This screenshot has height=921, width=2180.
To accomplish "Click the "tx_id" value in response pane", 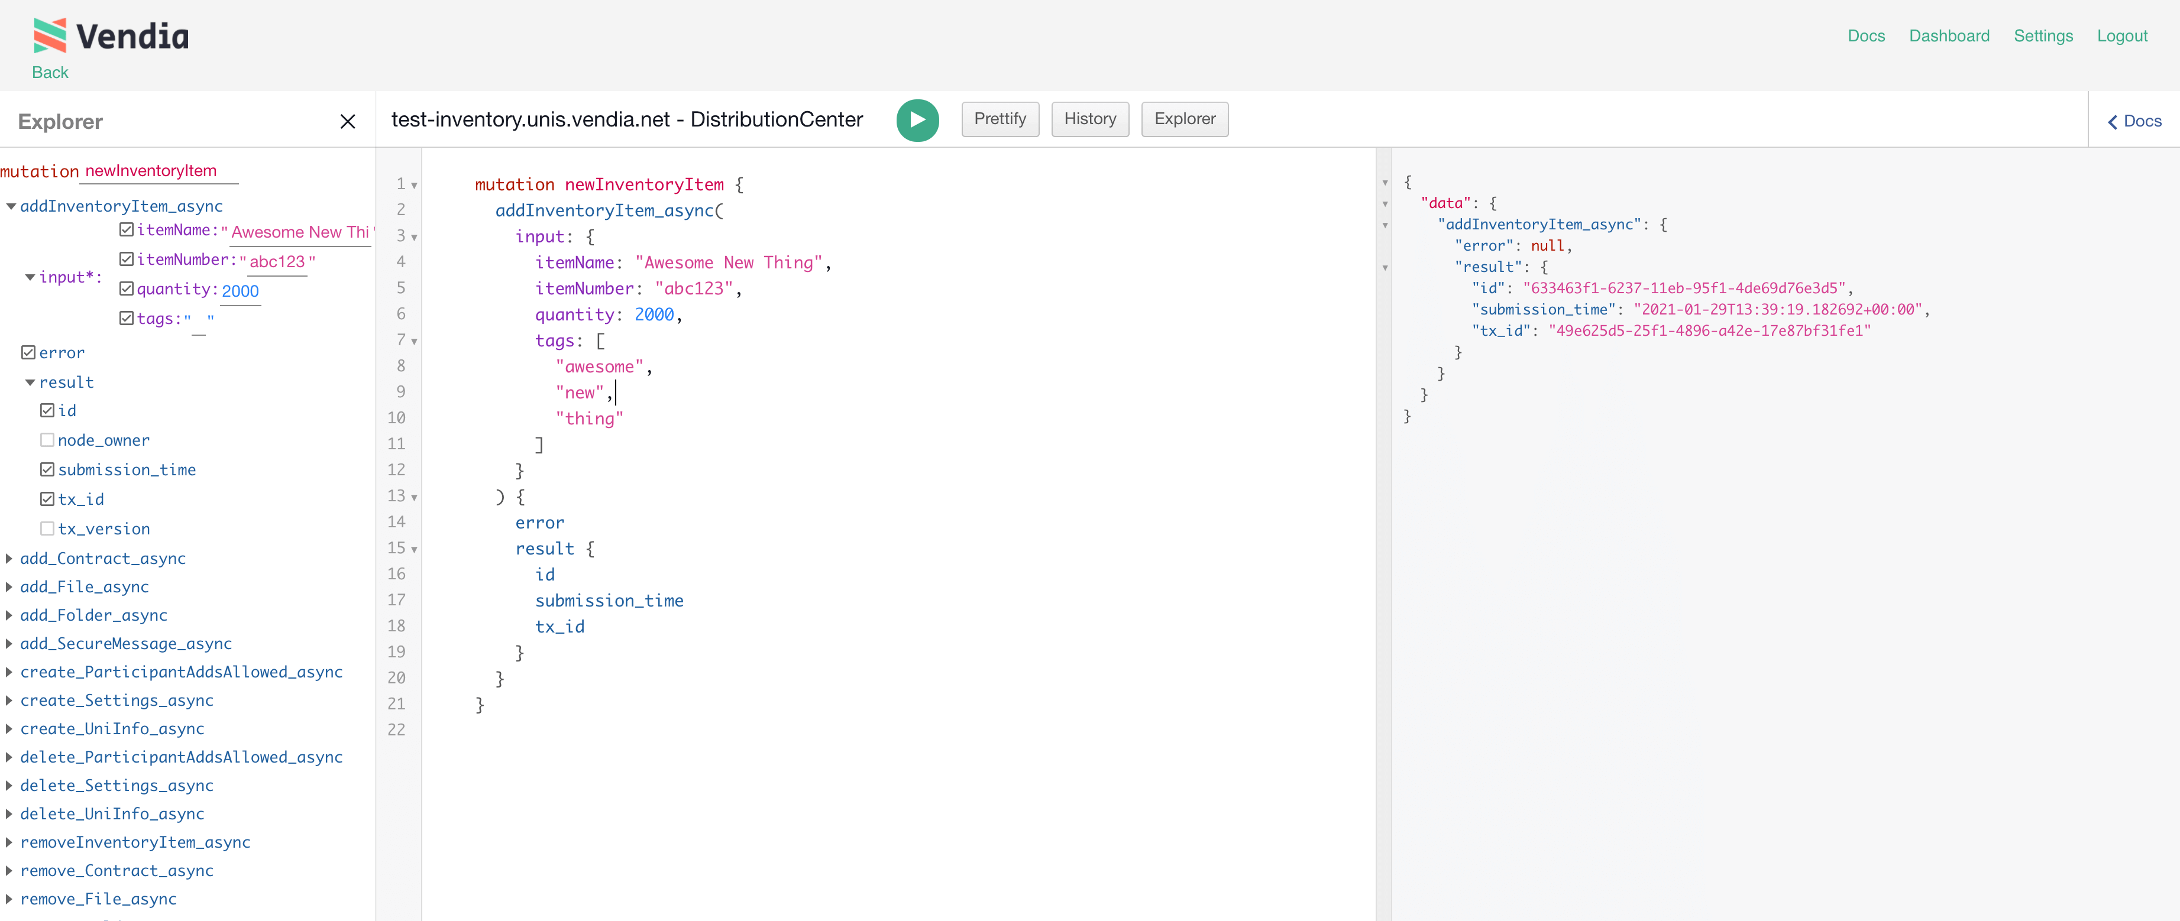I will coord(1709,330).
